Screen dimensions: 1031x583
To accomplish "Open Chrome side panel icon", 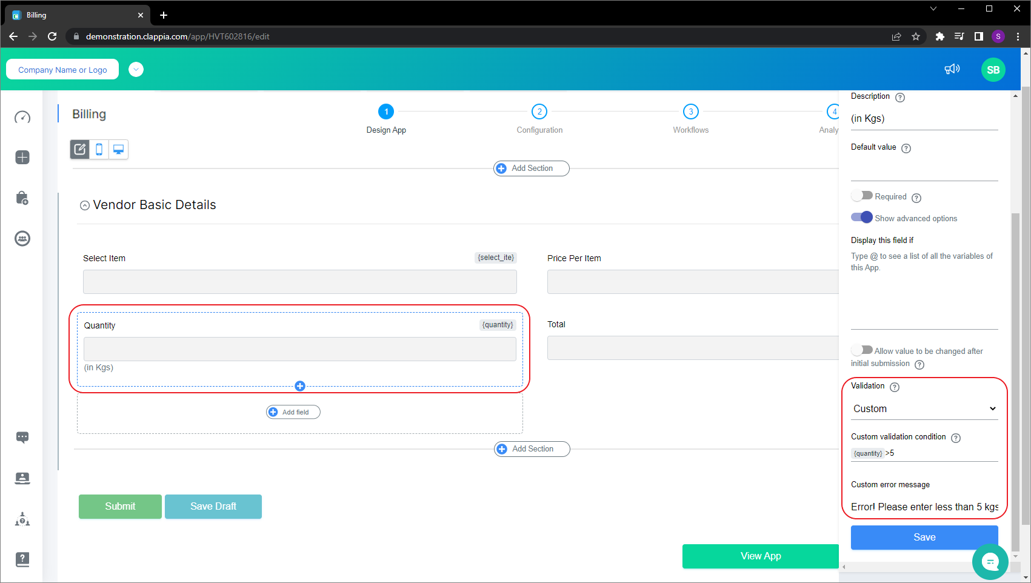I will [x=978, y=36].
